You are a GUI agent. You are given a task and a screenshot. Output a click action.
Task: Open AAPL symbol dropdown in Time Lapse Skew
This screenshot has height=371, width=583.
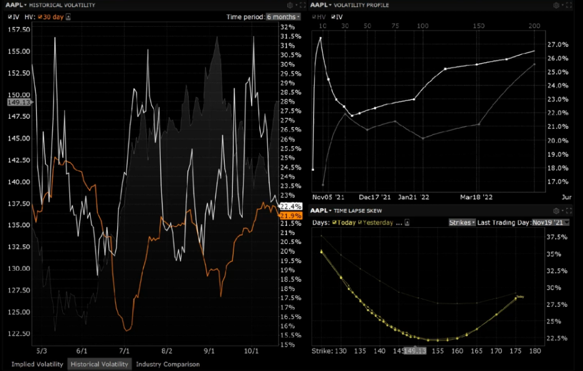(321, 211)
